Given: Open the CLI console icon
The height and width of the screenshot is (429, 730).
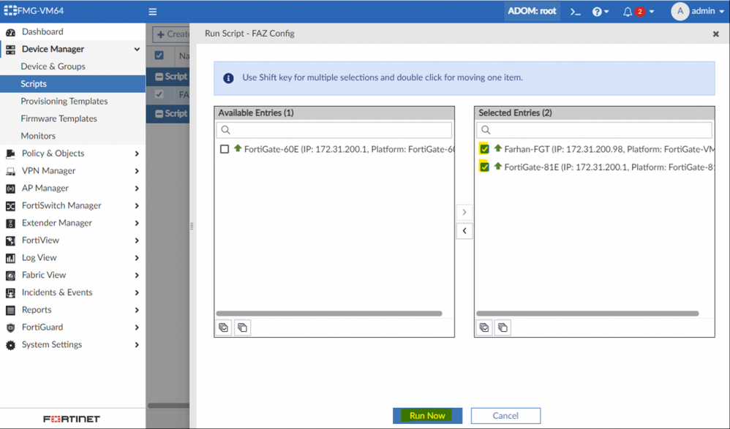Looking at the screenshot, I should (x=576, y=12).
